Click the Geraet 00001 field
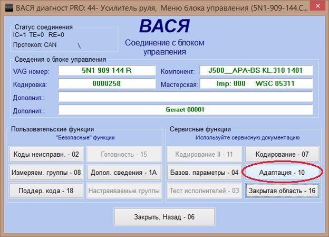329x237 pixels. point(186,110)
